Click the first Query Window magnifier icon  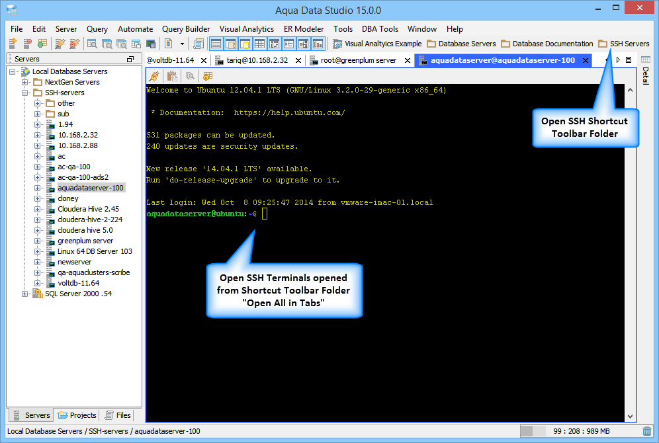[92, 43]
